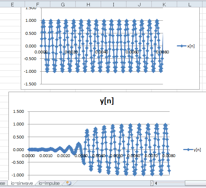Select the y[n] legend entry

tap(192, 150)
